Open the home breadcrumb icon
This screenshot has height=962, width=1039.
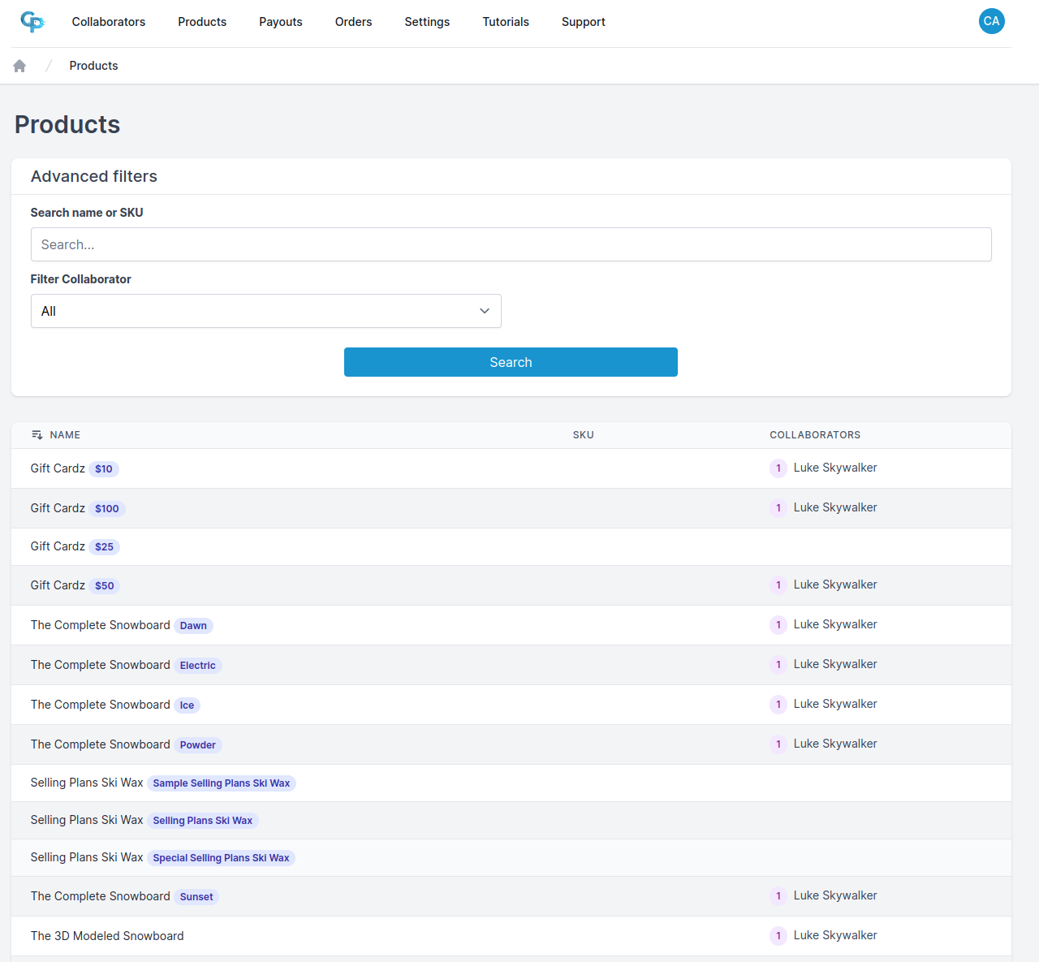(x=19, y=65)
